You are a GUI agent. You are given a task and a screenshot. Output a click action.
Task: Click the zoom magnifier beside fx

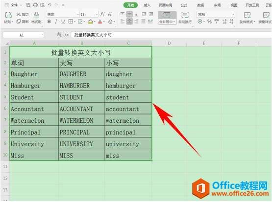pos(59,35)
